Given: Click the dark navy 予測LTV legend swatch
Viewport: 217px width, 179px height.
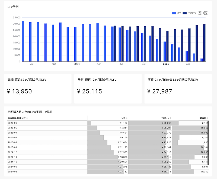Looking at the screenshot, I should pyautogui.click(x=185, y=13).
